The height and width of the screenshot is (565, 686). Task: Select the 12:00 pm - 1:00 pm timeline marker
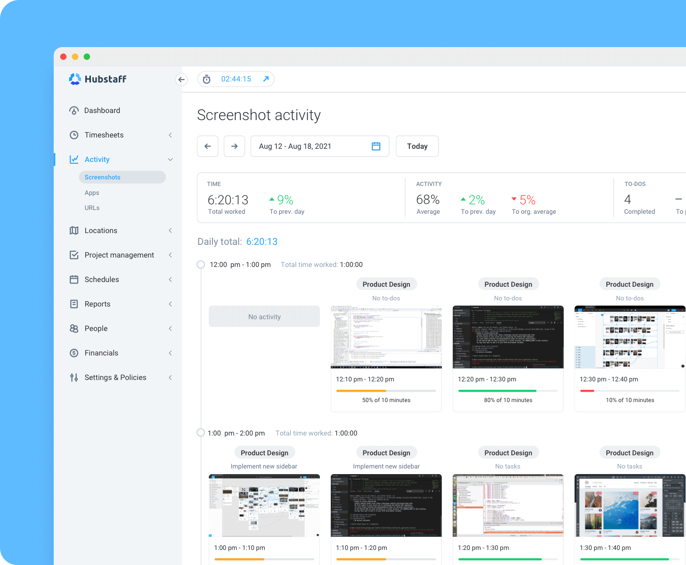pos(201,265)
